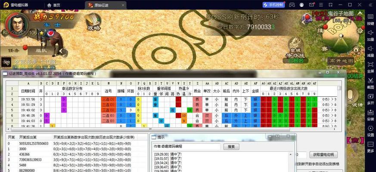Click 加量 volume up in emulator sidebar
Screen dimensions: 376x172
tap(370, 35)
